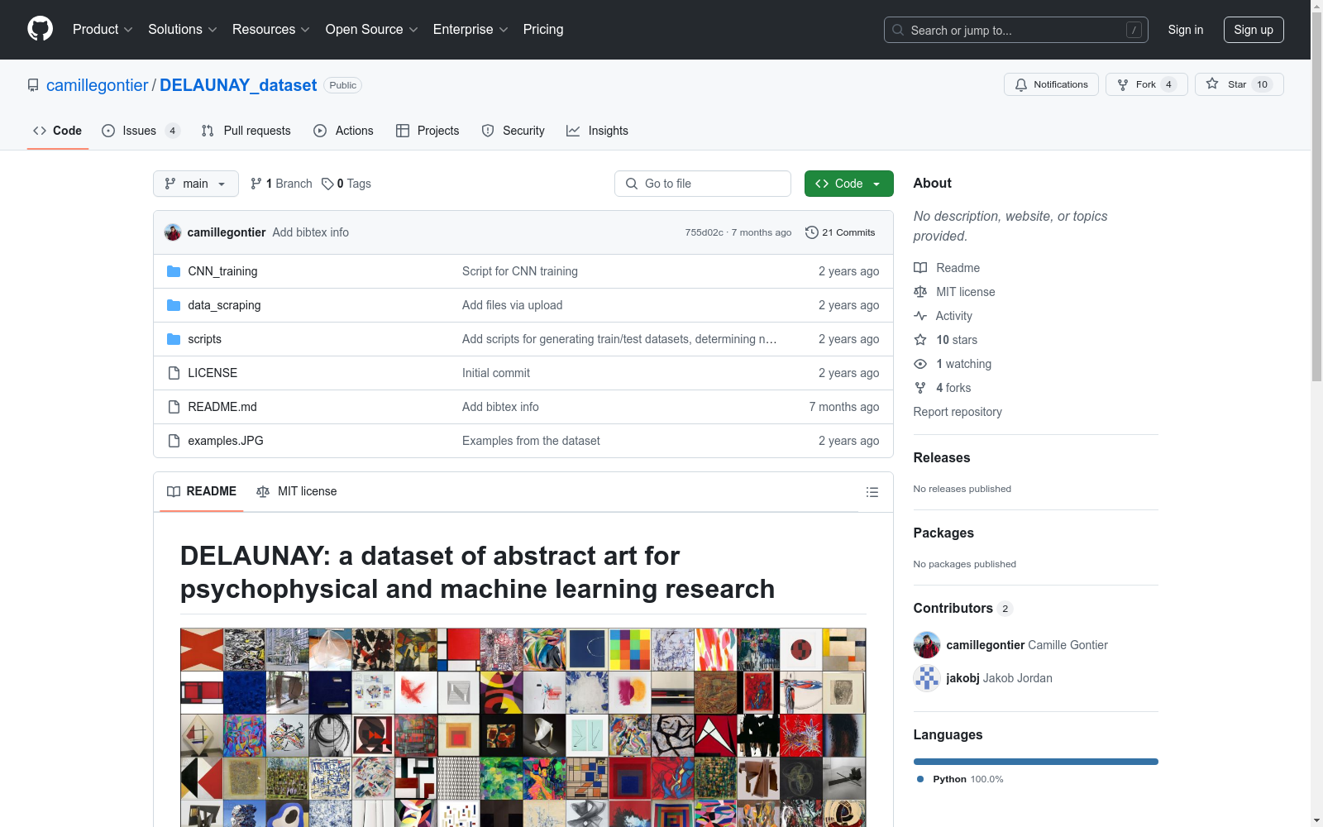This screenshot has height=827, width=1323.
Task: Open the 1 Branch link
Action: click(x=281, y=184)
